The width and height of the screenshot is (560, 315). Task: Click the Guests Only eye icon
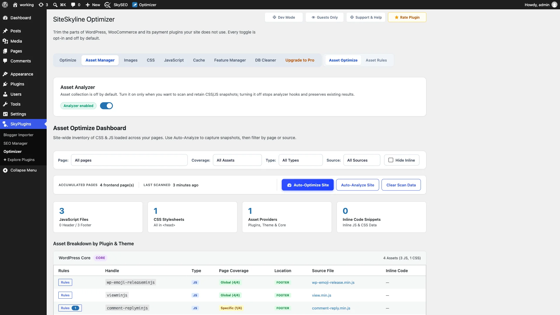313,17
